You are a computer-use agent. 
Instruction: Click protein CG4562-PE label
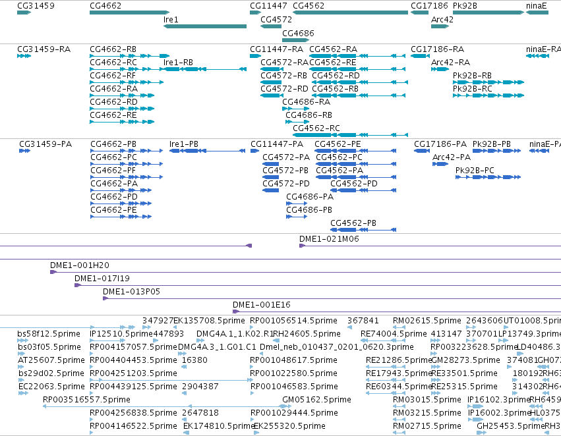pos(338,144)
